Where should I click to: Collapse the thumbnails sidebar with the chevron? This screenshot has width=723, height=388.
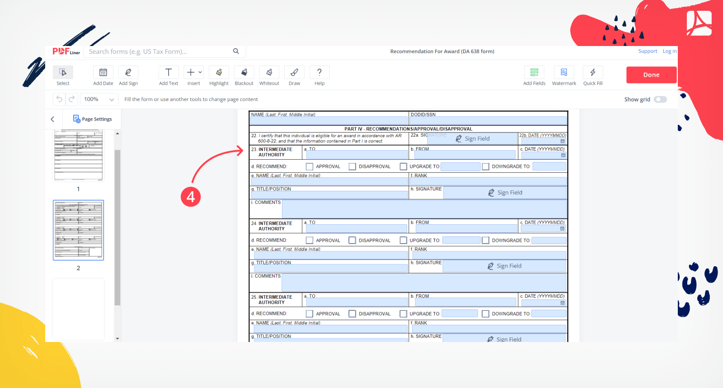pyautogui.click(x=52, y=119)
